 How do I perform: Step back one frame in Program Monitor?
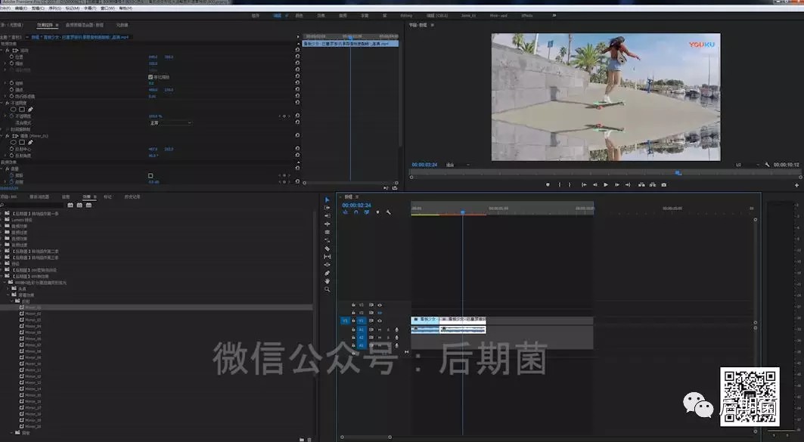pos(594,185)
